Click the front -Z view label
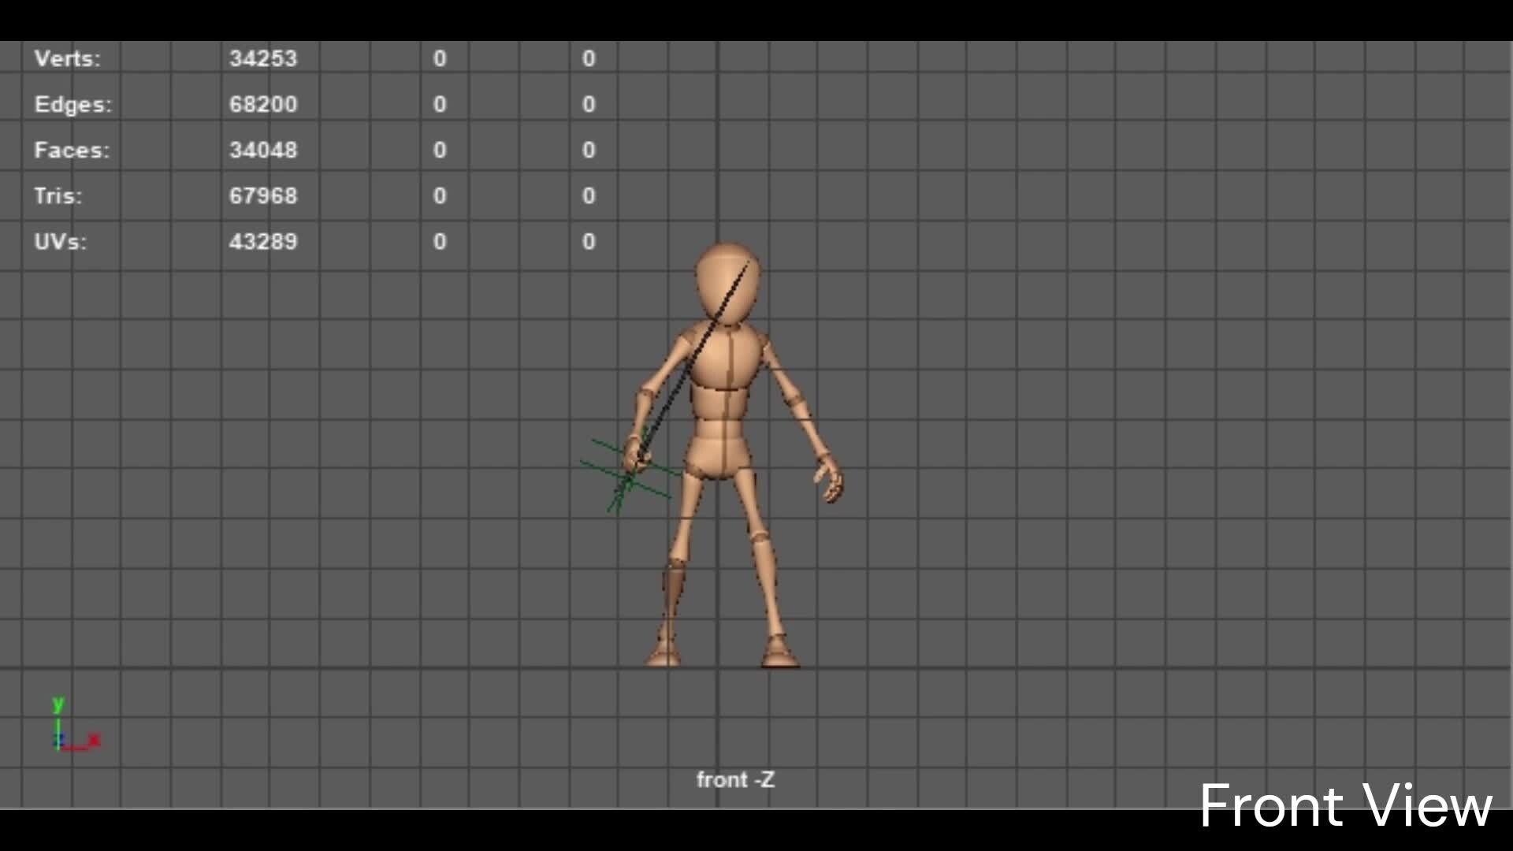The height and width of the screenshot is (851, 1513). click(x=735, y=779)
